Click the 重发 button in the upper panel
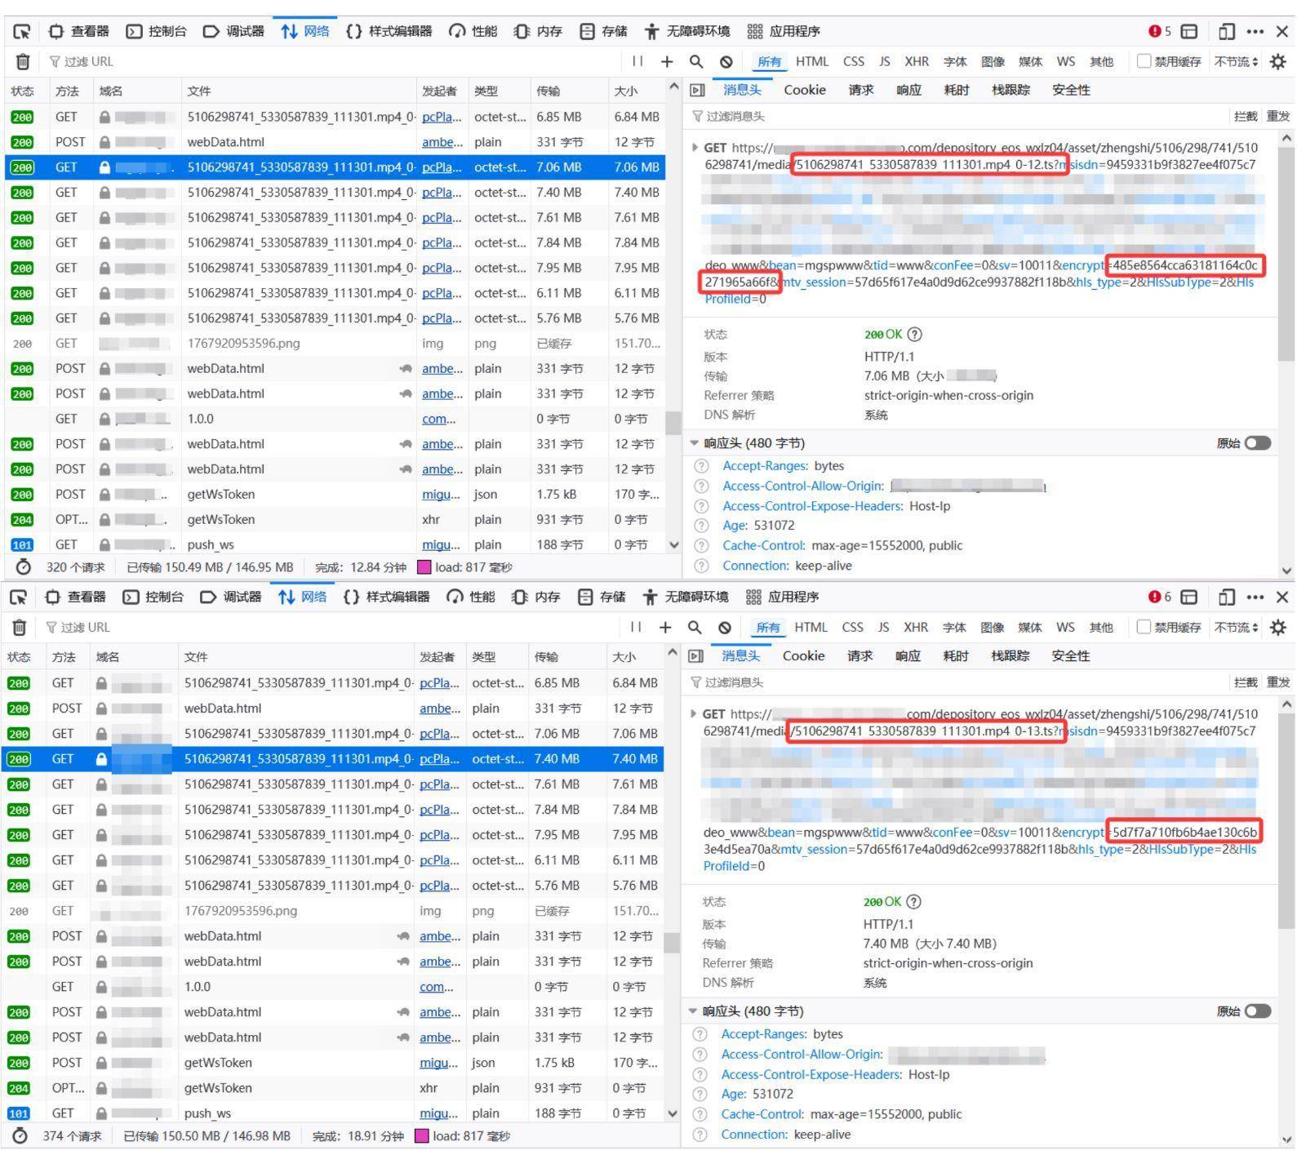This screenshot has width=1297, height=1155. tap(1277, 116)
